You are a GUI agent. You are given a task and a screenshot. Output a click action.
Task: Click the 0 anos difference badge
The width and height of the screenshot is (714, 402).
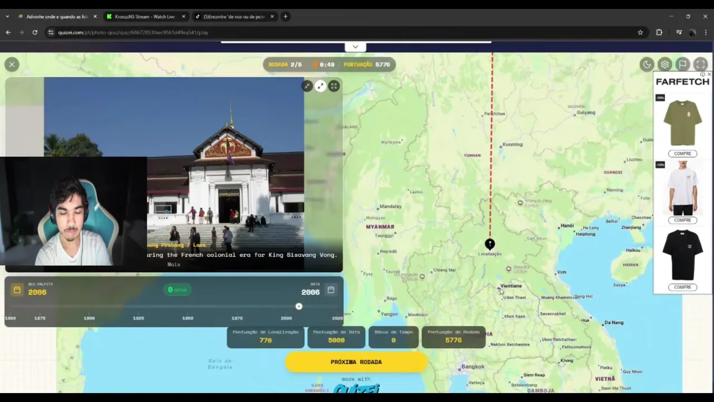(177, 290)
